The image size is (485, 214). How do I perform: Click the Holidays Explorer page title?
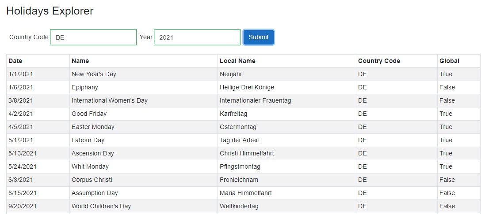[x=50, y=11]
